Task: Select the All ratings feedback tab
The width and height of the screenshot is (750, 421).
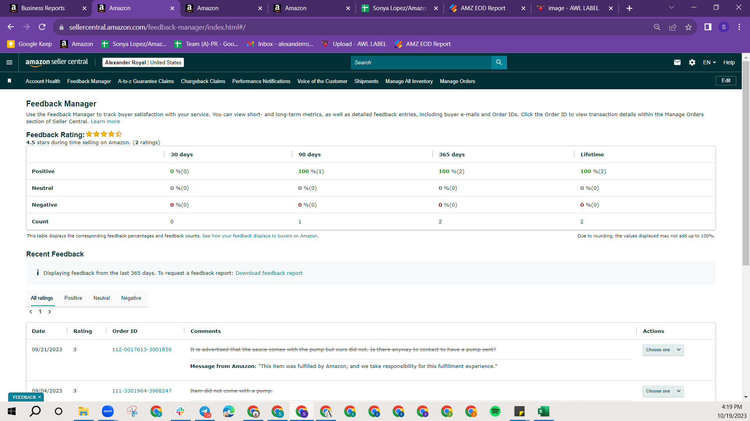Action: point(42,298)
